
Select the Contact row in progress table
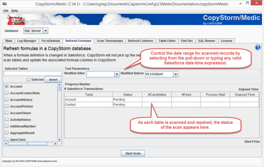pyautogui.click(x=162, y=105)
